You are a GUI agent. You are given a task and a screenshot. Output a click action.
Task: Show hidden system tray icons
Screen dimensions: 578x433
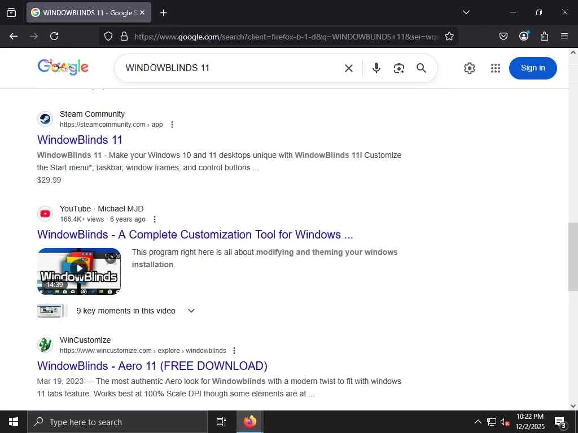click(x=478, y=422)
